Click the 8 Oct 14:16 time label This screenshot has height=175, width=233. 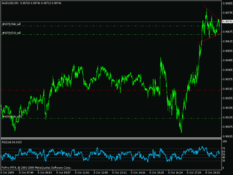(x=138, y=173)
